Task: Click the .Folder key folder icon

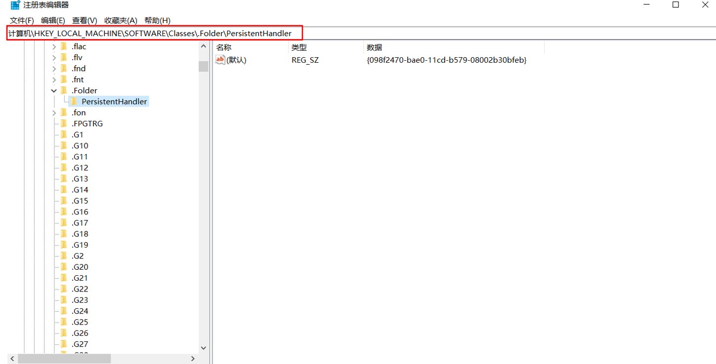Action: [x=63, y=91]
